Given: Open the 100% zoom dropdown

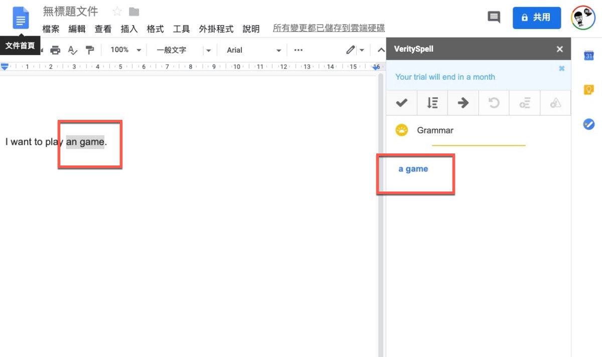Looking at the screenshot, I should point(125,50).
